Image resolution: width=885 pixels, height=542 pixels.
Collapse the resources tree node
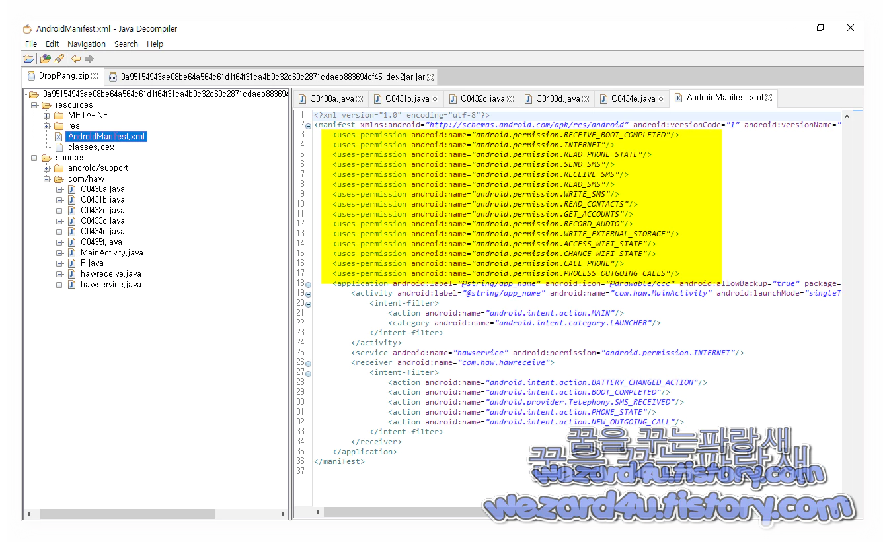pyautogui.click(x=34, y=105)
